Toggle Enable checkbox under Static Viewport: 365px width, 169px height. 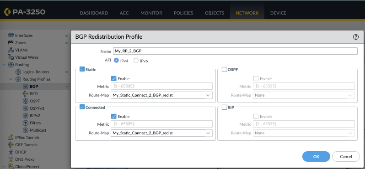click(113, 79)
